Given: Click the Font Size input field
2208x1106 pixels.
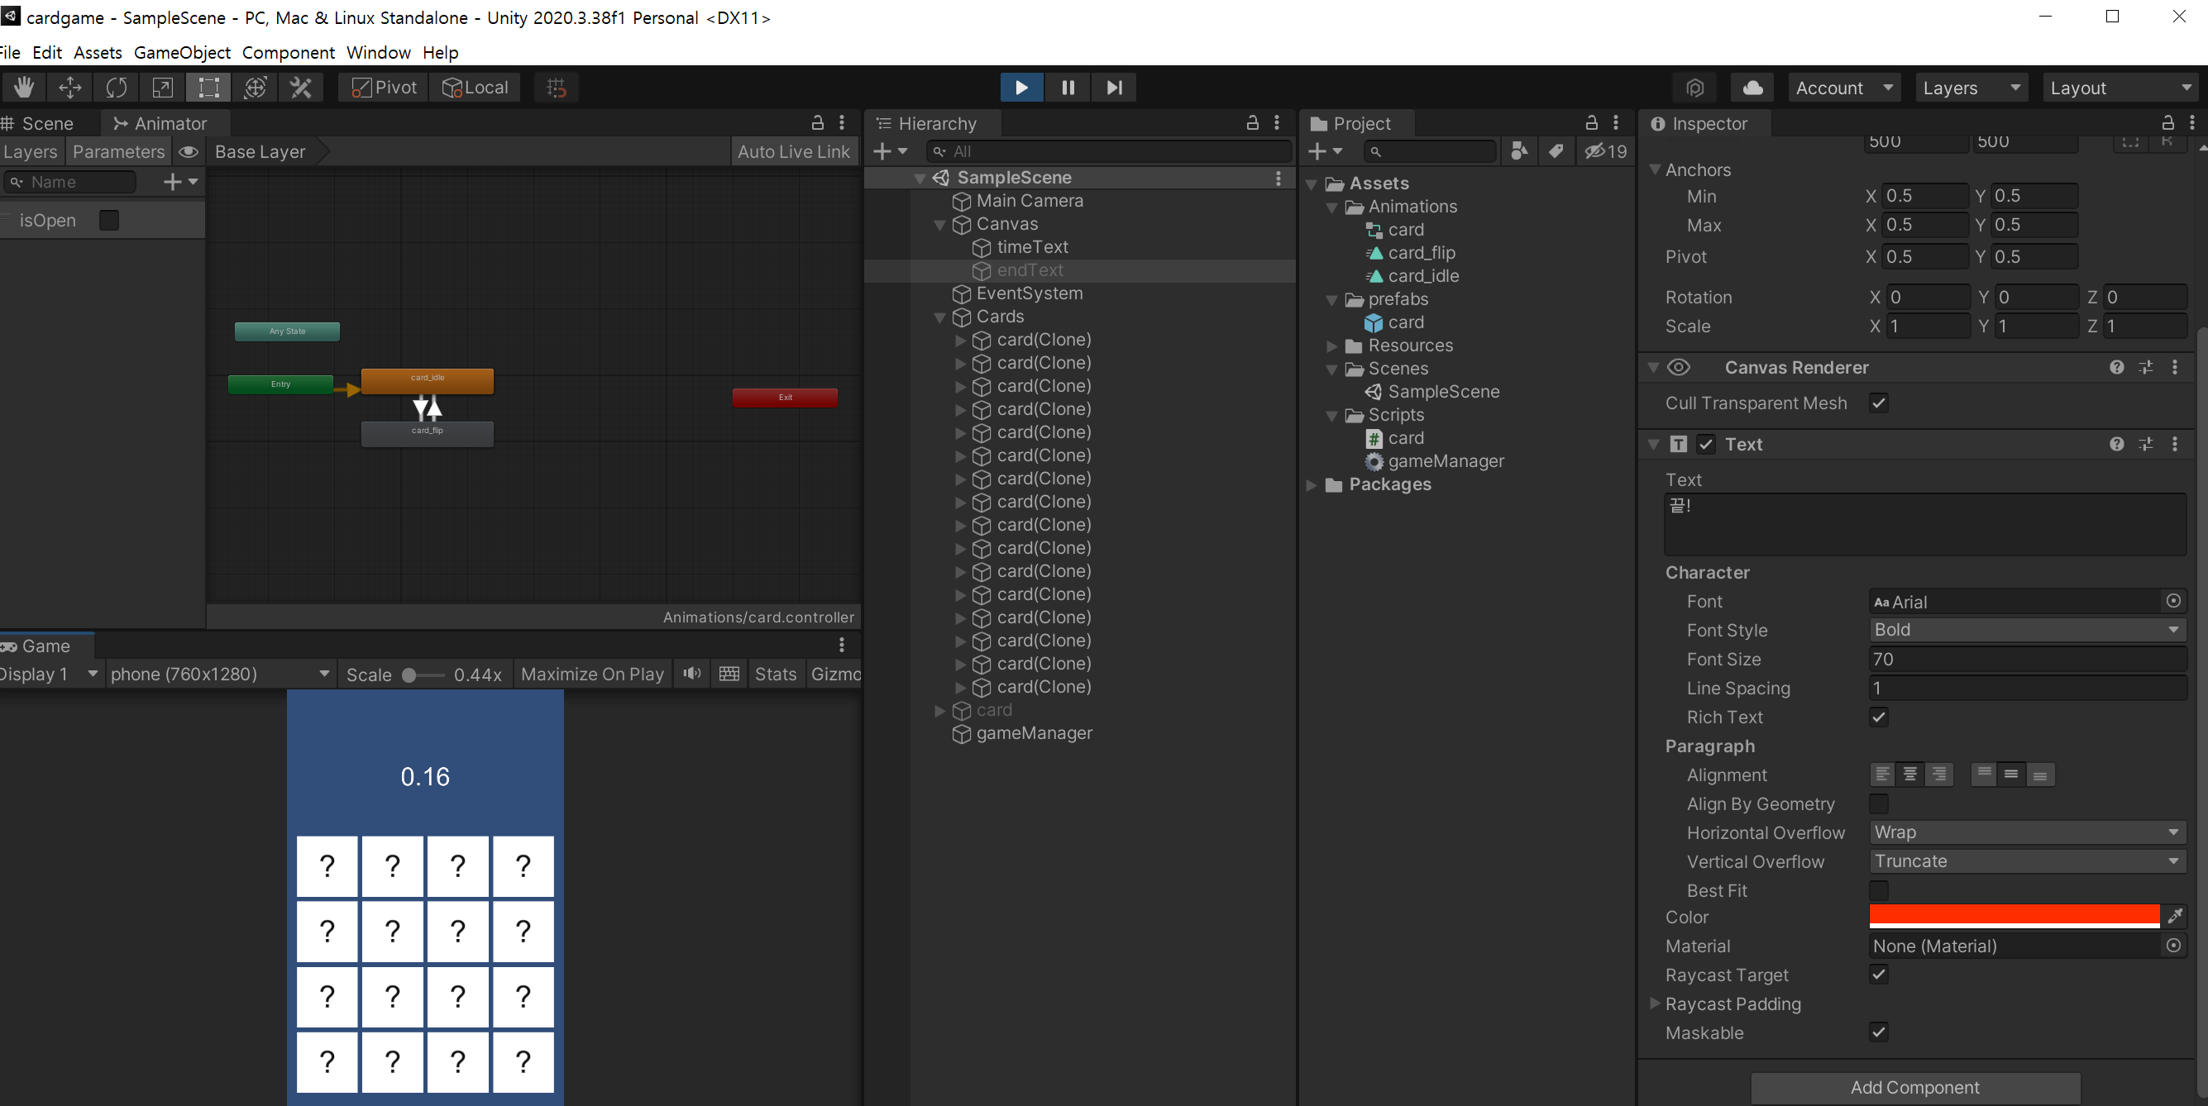Looking at the screenshot, I should (2025, 659).
